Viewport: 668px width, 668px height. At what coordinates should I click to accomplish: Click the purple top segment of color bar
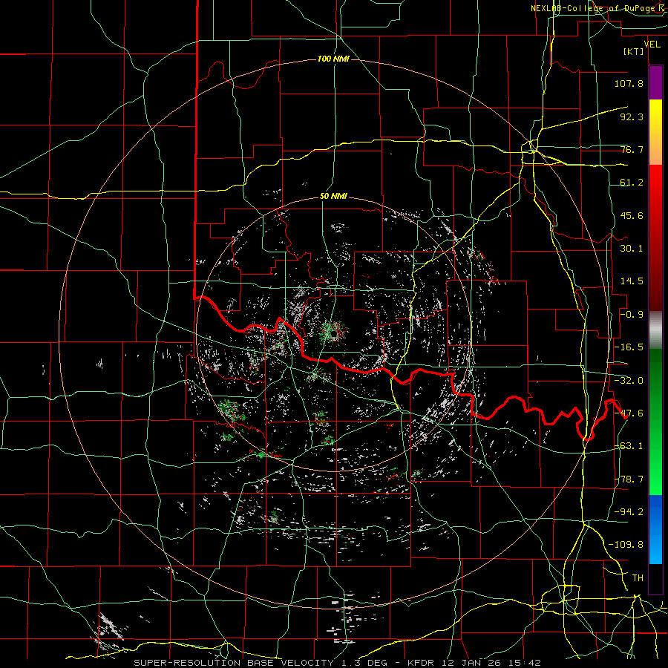coord(655,82)
